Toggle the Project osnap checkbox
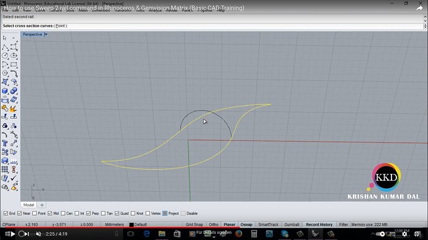Image resolution: width=428 pixels, height=240 pixels. pos(165,213)
